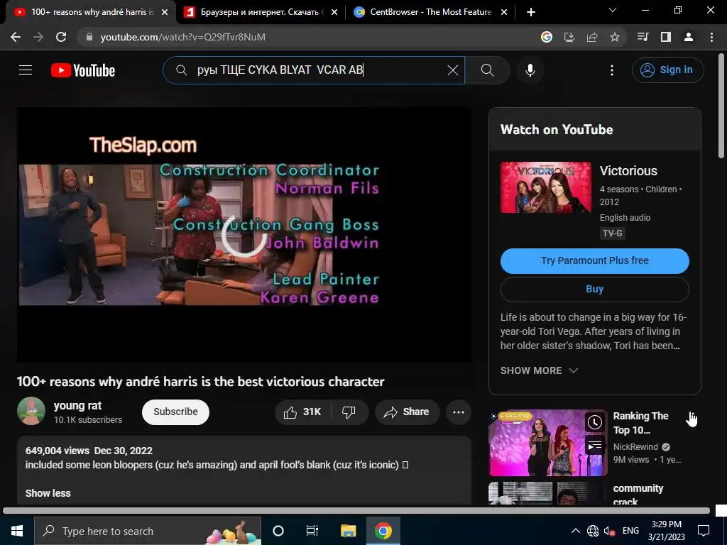
Task: Open a new tab with plus
Action: (531, 13)
